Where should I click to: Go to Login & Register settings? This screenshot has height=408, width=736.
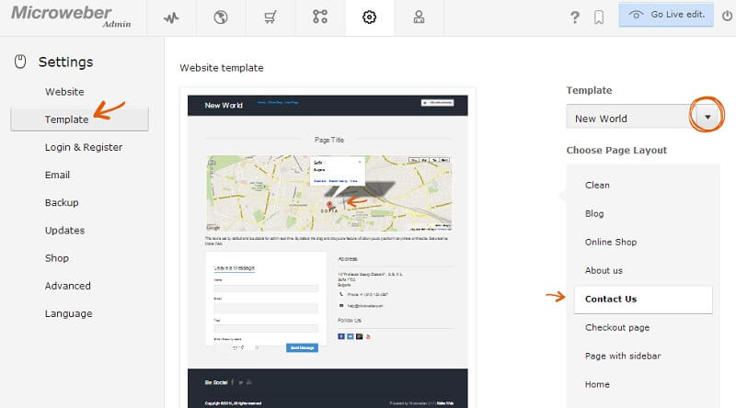coord(84,147)
